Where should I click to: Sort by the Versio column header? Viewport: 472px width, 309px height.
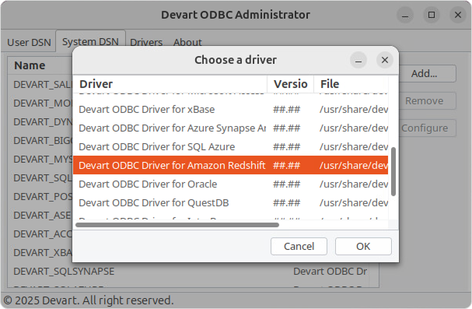click(x=291, y=84)
